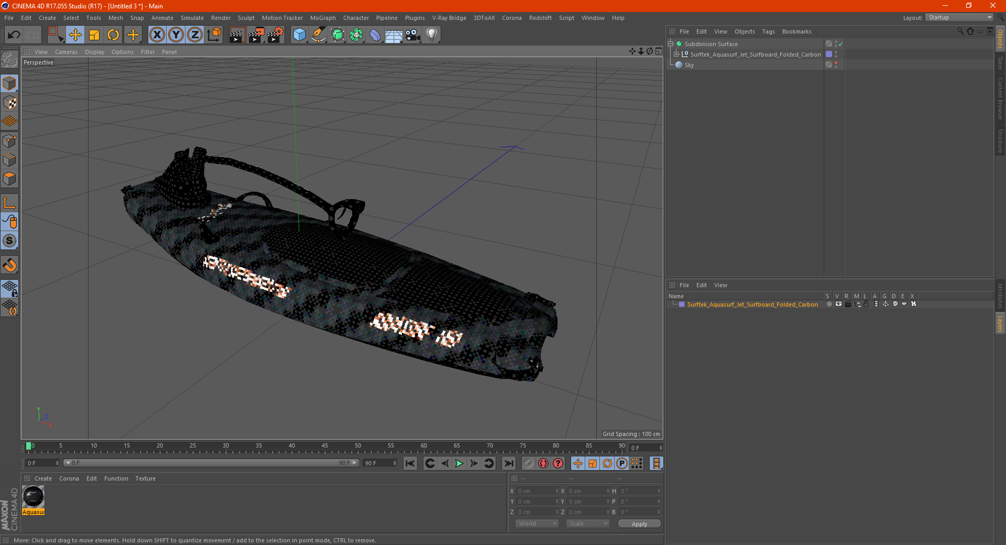
Task: Toggle Surftek object visibility dots
Action: click(836, 54)
